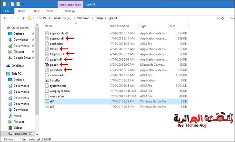Select the conf.adm file icon
The height and width of the screenshot is (142, 235).
47,43
